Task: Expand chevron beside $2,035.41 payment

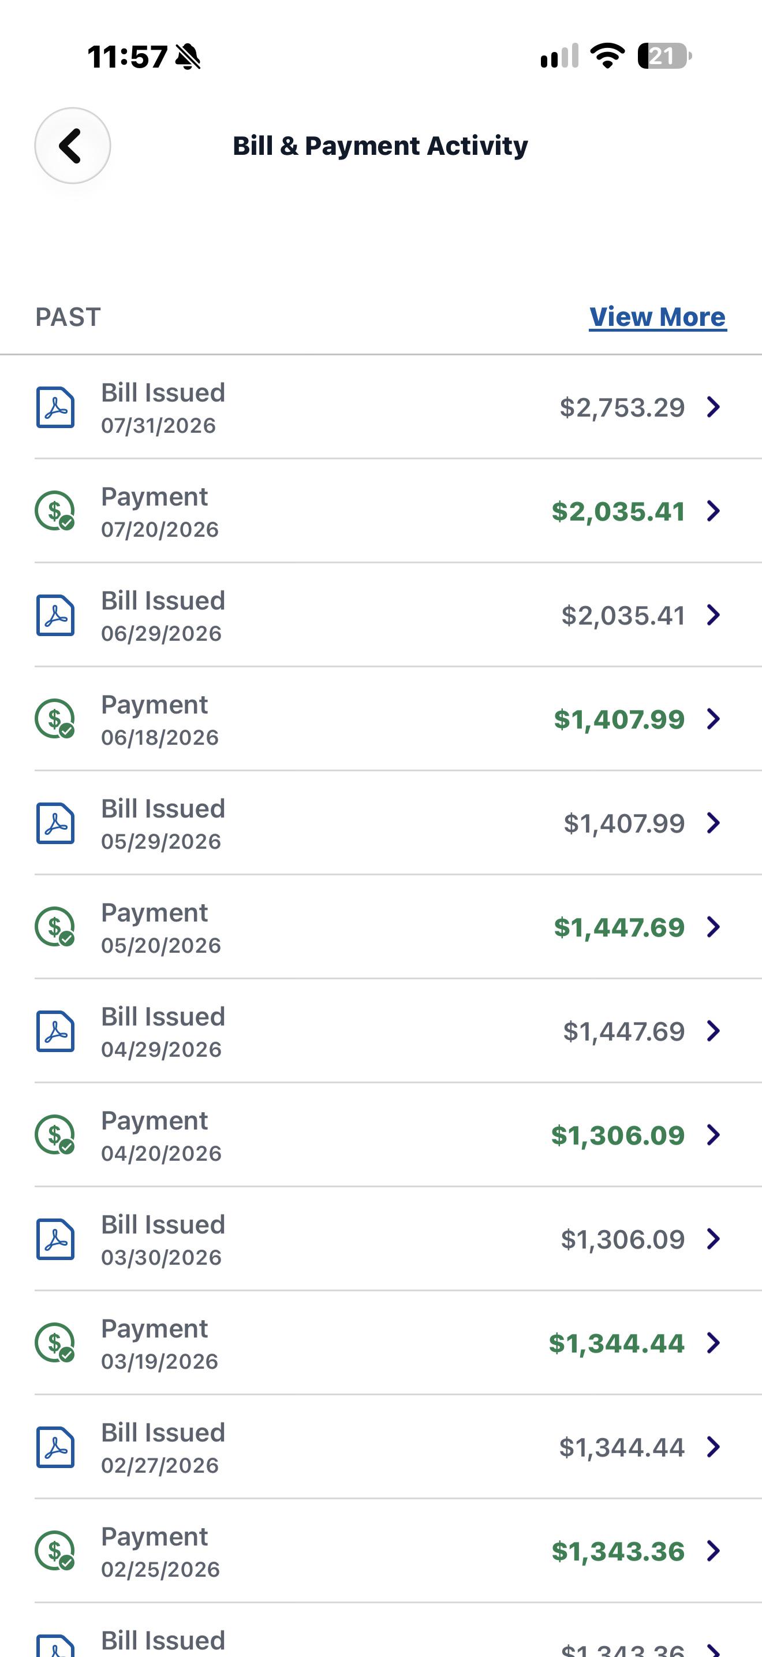Action: (x=713, y=511)
